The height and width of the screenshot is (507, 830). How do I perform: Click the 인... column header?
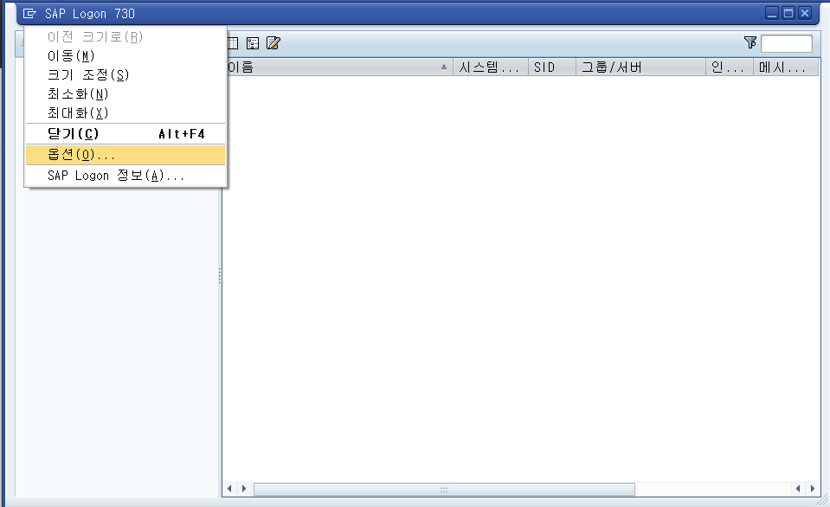tap(730, 67)
